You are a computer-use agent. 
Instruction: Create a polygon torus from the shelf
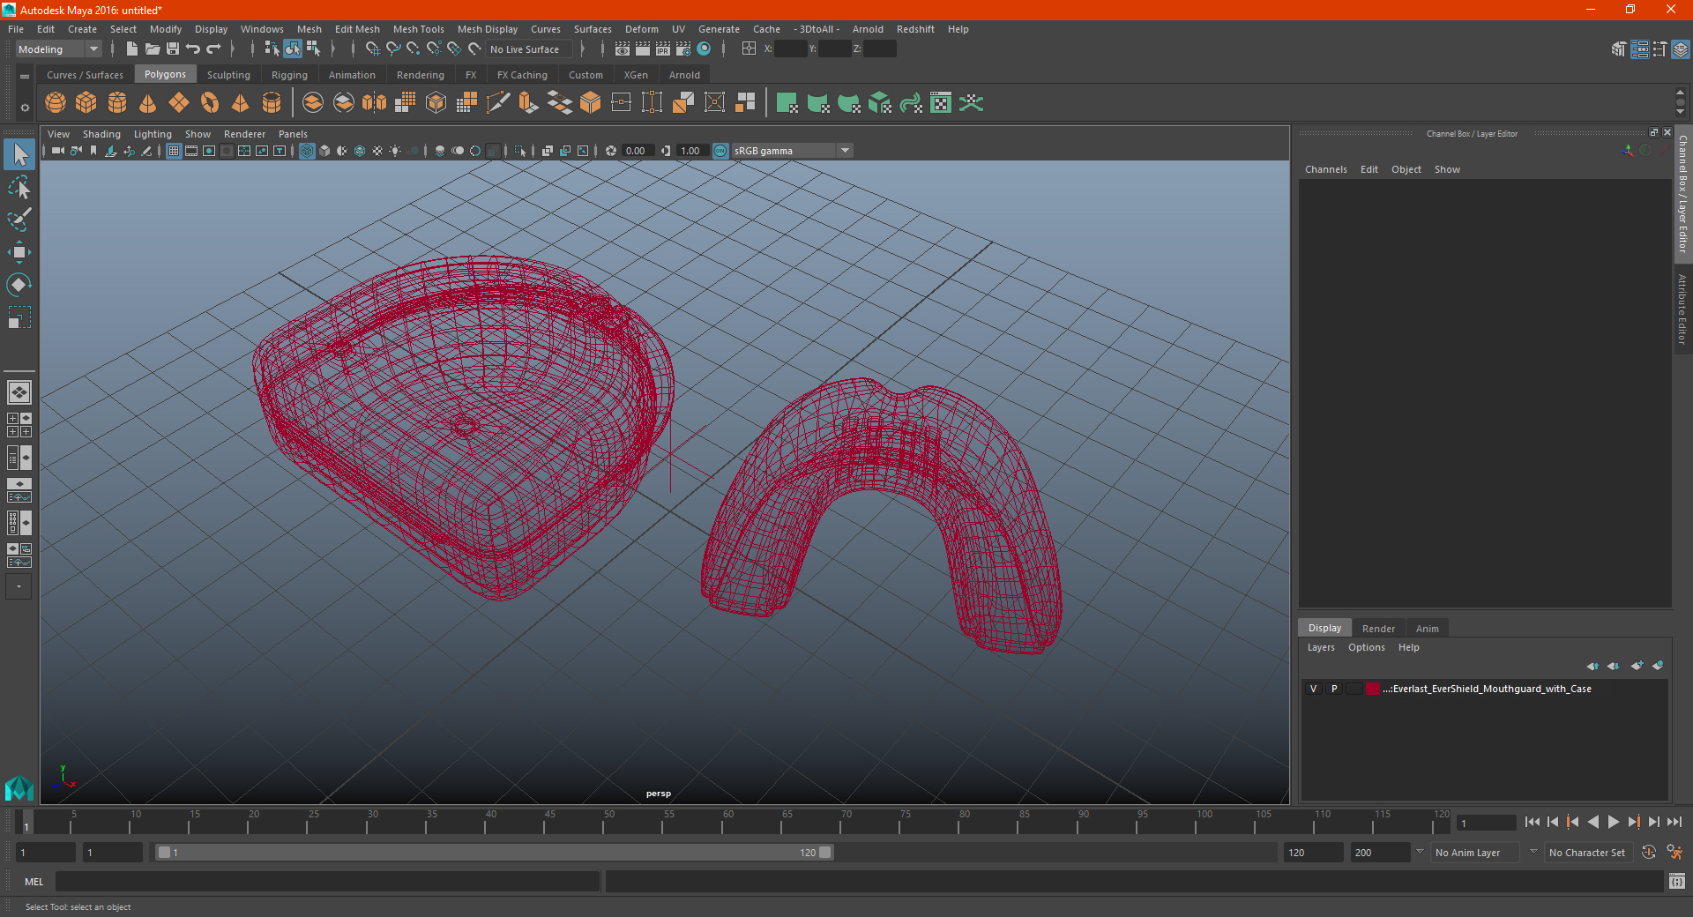click(210, 103)
